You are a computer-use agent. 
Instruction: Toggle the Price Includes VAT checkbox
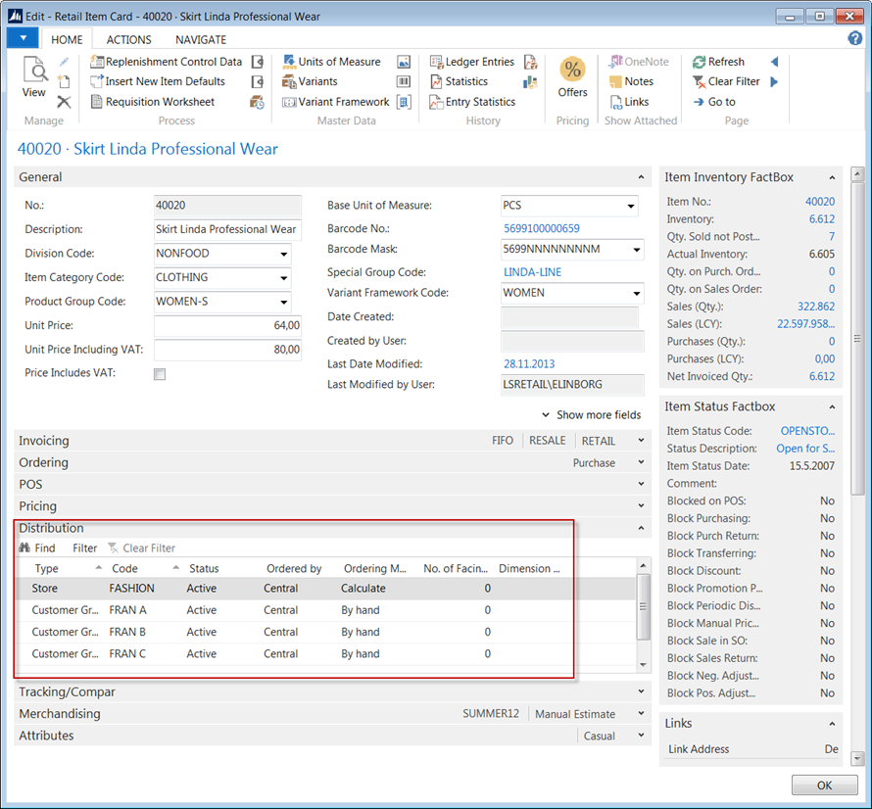[160, 374]
